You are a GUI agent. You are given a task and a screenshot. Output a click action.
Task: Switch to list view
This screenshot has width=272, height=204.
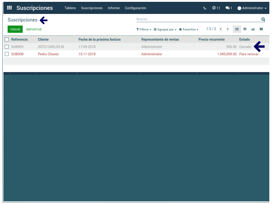(x=237, y=29)
